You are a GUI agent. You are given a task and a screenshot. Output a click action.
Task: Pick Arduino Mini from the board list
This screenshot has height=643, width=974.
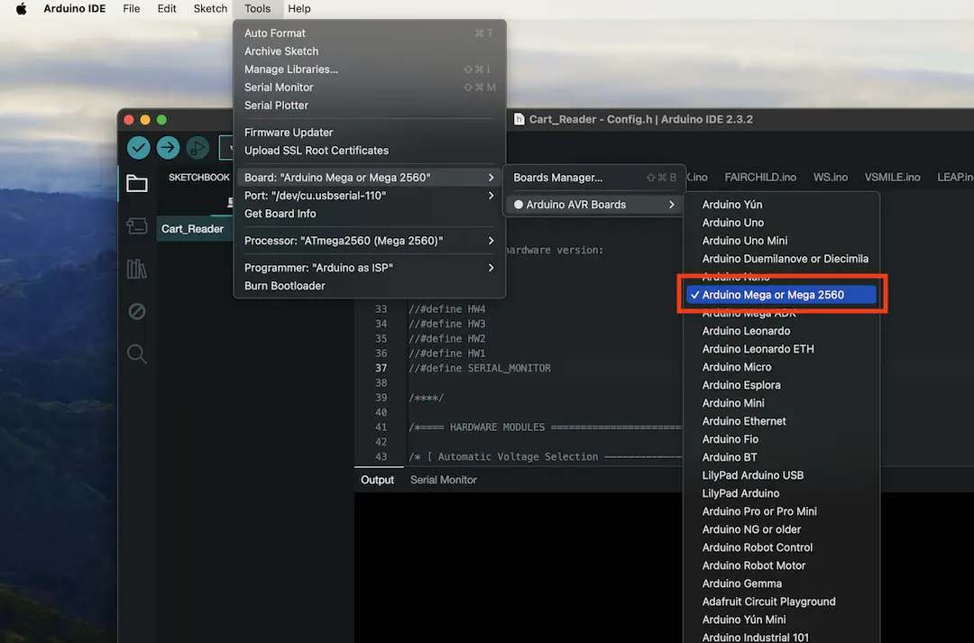coord(781,403)
